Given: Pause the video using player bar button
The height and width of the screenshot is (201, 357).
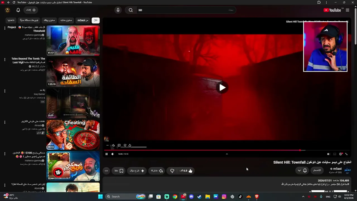Looking at the screenshot, I should [x=106, y=154].
